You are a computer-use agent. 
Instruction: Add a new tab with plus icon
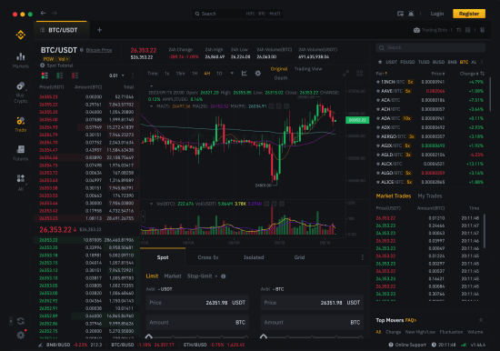[x=99, y=30]
